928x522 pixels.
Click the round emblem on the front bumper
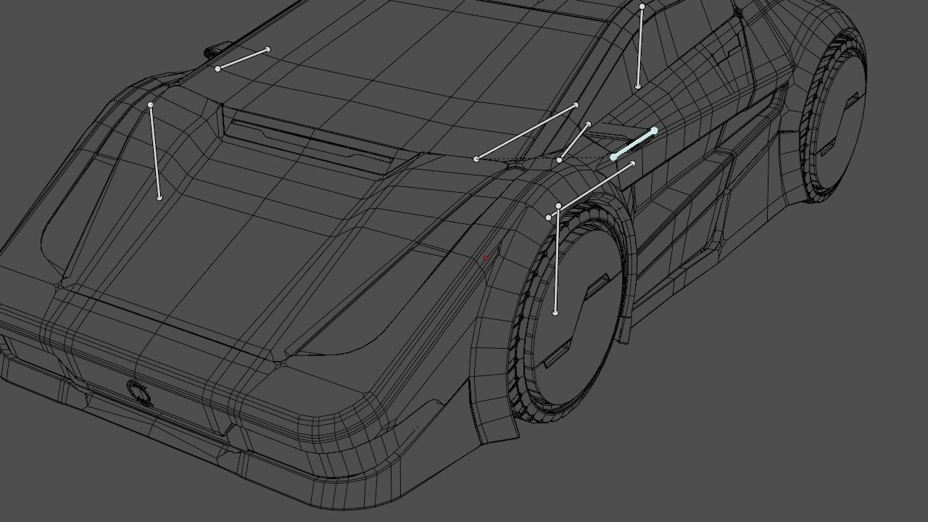pos(140,392)
